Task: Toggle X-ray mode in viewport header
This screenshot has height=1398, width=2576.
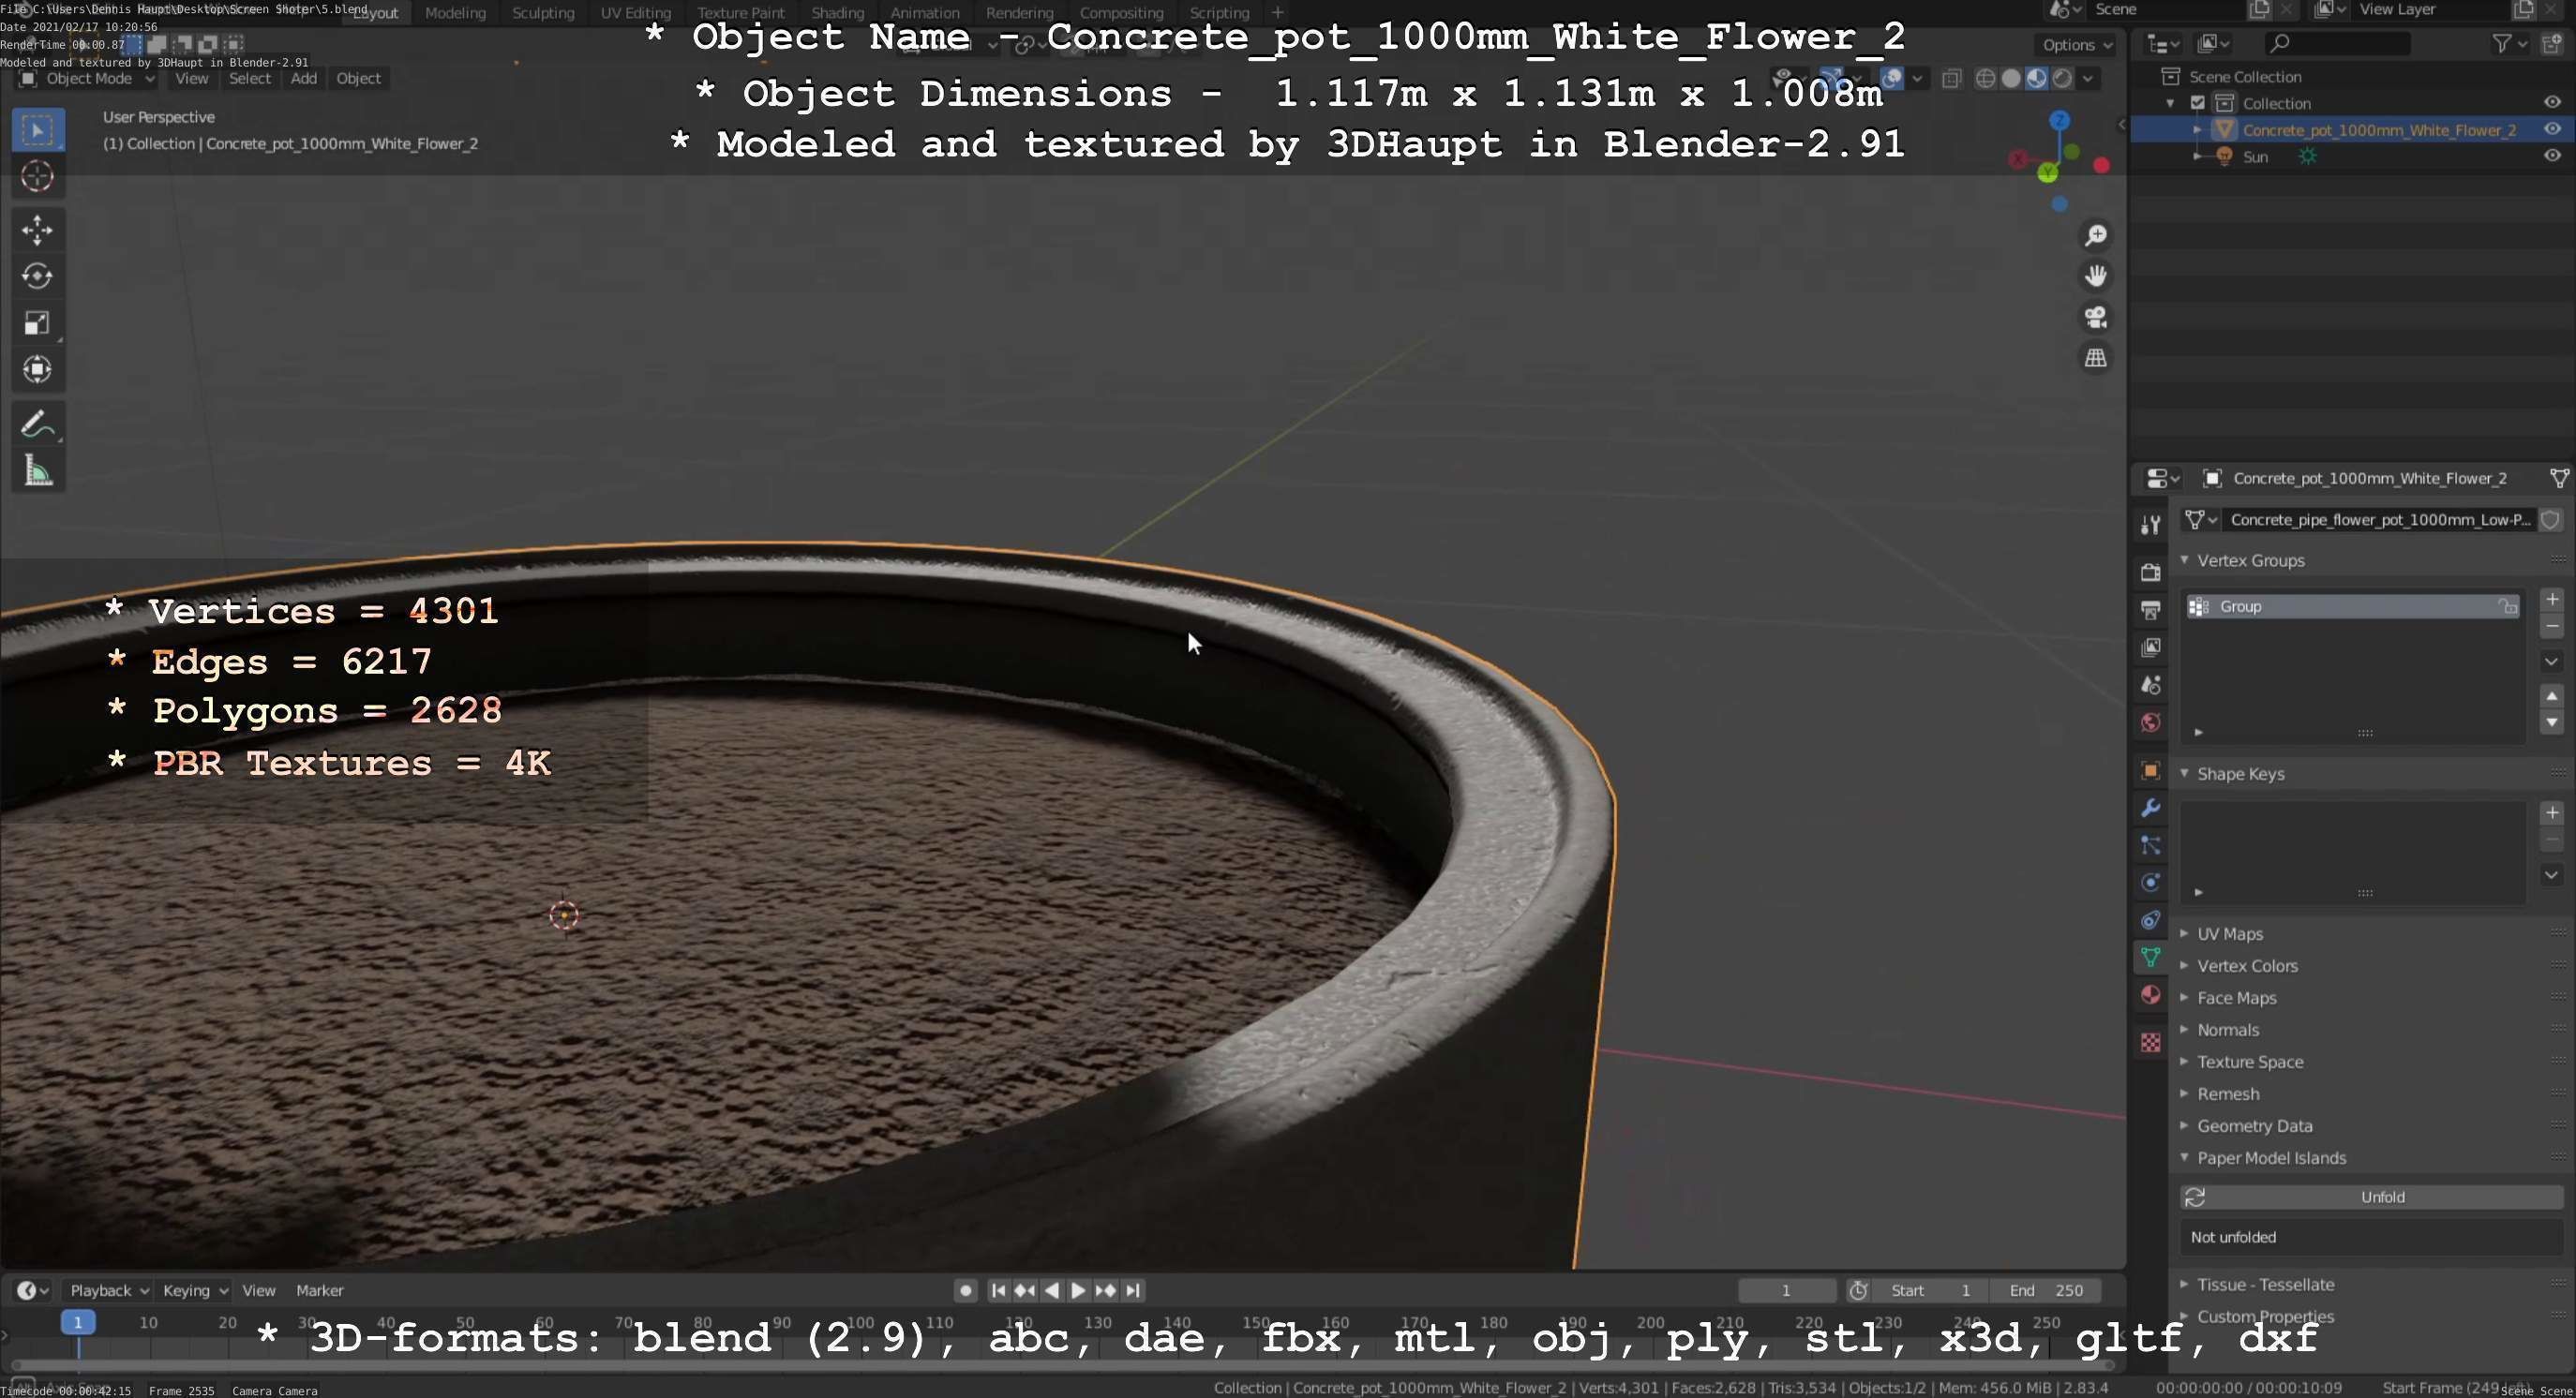Action: [x=1951, y=79]
